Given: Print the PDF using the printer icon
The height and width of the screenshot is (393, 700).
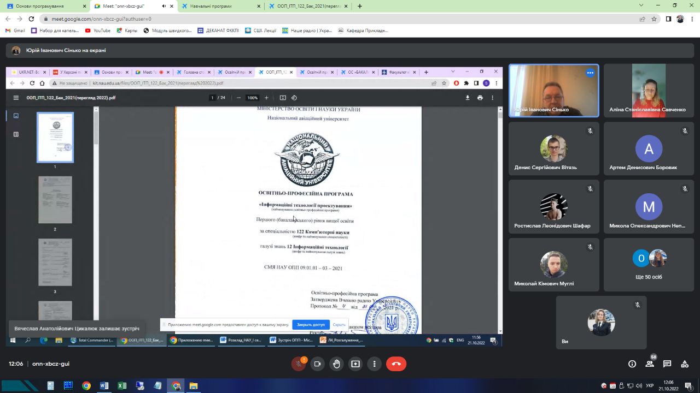Looking at the screenshot, I should (480, 98).
